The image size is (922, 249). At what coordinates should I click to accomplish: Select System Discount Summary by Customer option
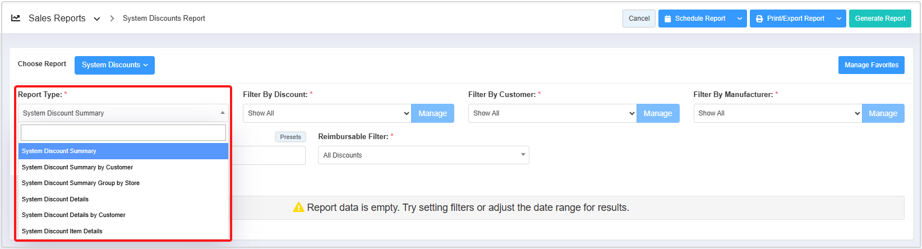point(77,167)
